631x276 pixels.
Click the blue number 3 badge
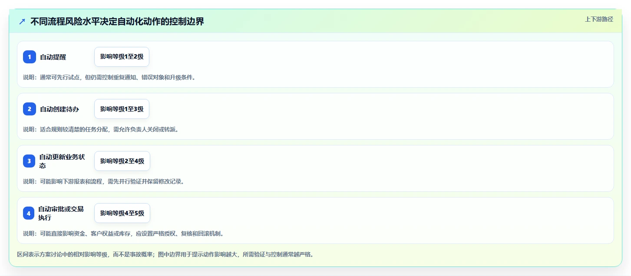(29, 161)
